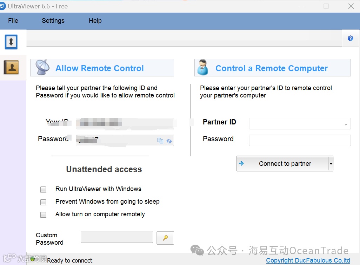Open the Connect to partner options arrow

click(331, 164)
